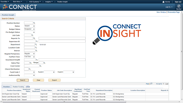Select the Position results tab
Viewport: 183px width, 103px height.
coord(7,87)
